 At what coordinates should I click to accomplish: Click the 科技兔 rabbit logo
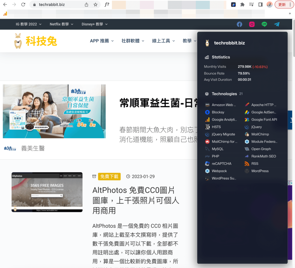35,41
